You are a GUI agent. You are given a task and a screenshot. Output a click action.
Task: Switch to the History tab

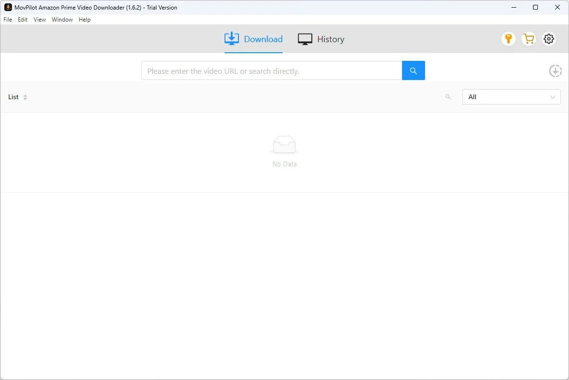click(x=321, y=39)
